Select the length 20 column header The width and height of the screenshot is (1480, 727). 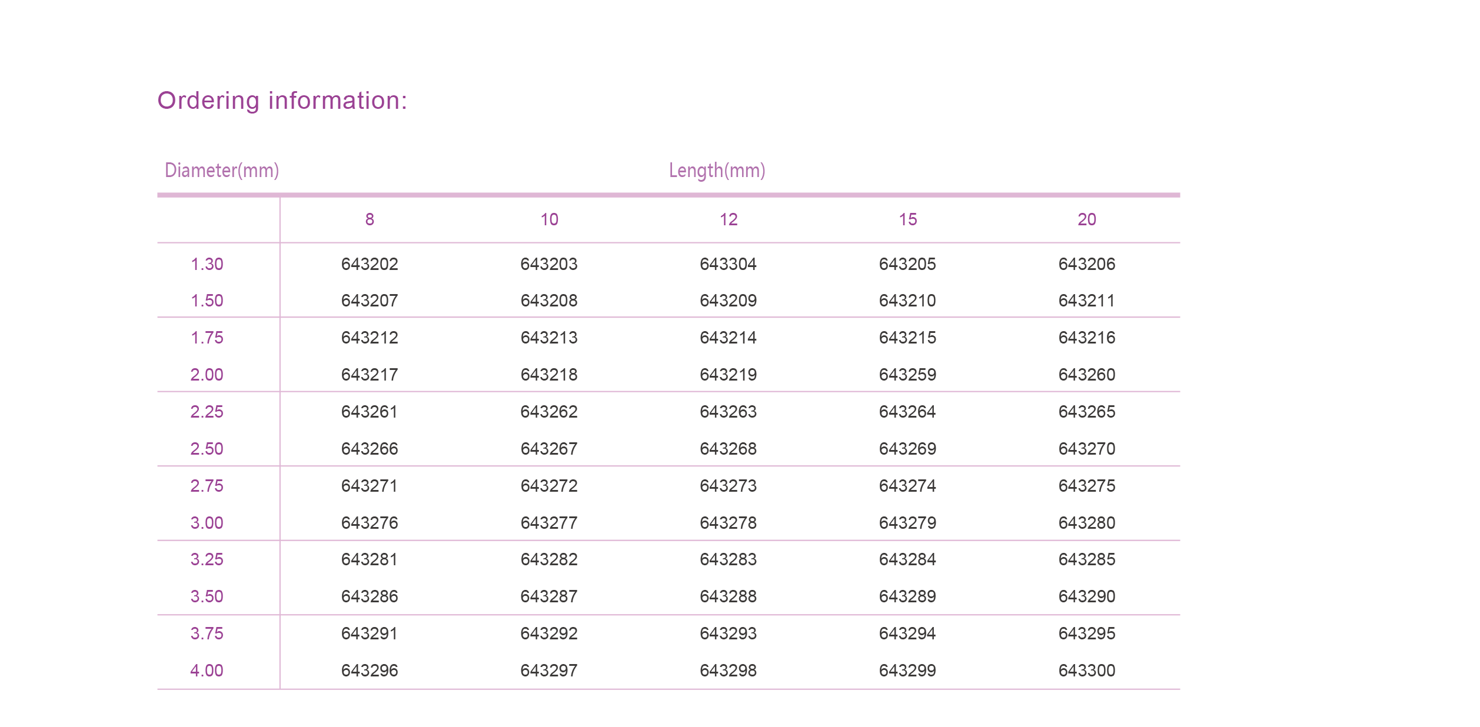pos(1086,219)
